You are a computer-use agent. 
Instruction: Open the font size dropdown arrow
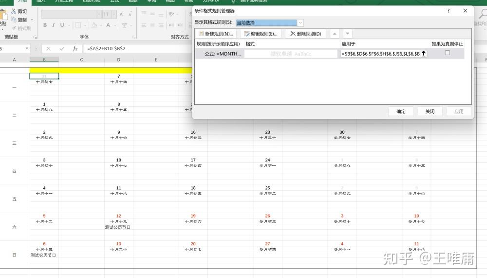coord(114,14)
